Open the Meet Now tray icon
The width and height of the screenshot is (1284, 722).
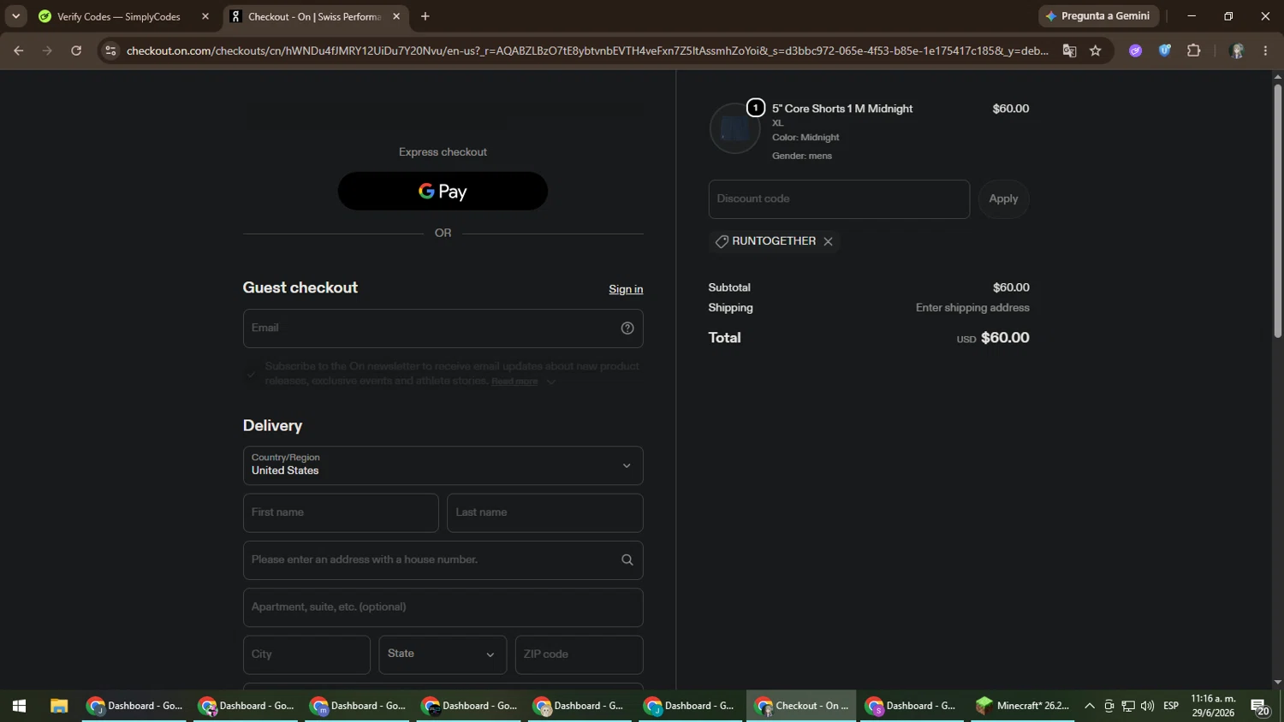point(1109,707)
